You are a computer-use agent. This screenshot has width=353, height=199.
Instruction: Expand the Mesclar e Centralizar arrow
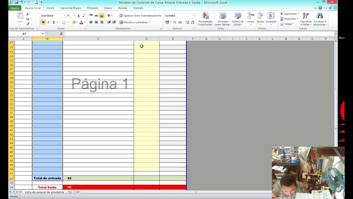pos(149,22)
